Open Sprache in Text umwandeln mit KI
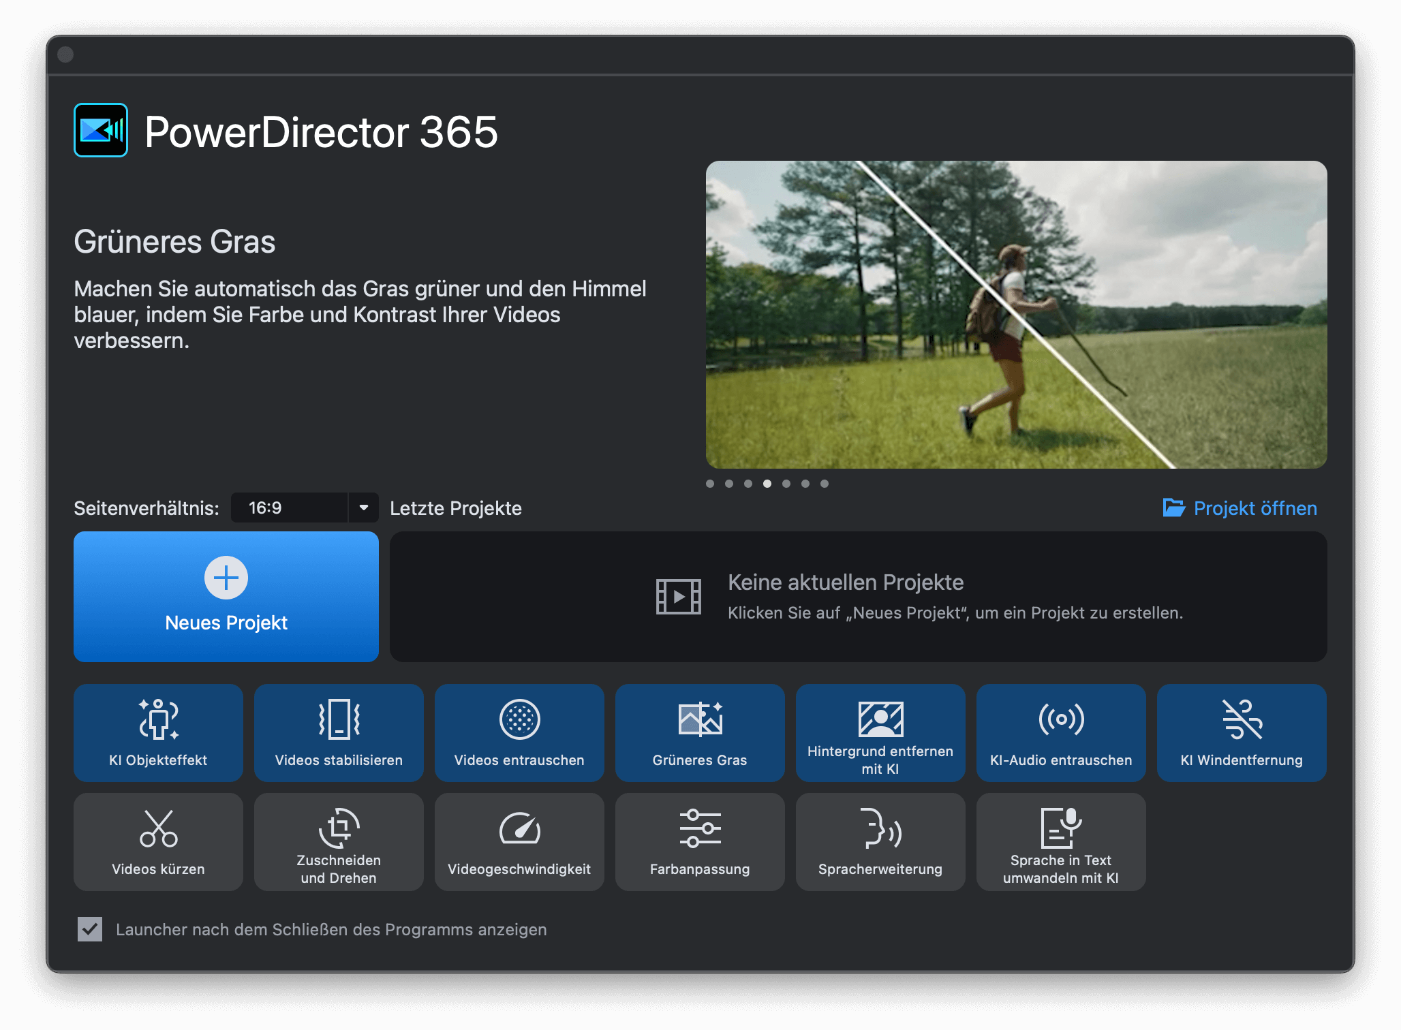This screenshot has width=1401, height=1030. point(1061,842)
